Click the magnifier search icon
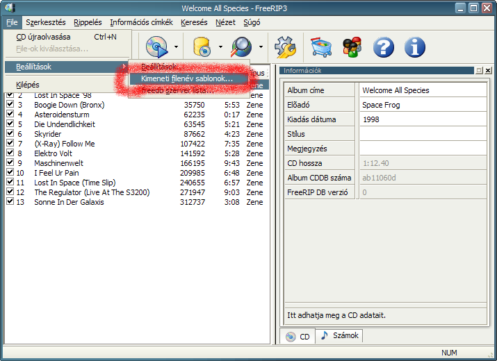The height and width of the screenshot is (361, 497). point(241,47)
